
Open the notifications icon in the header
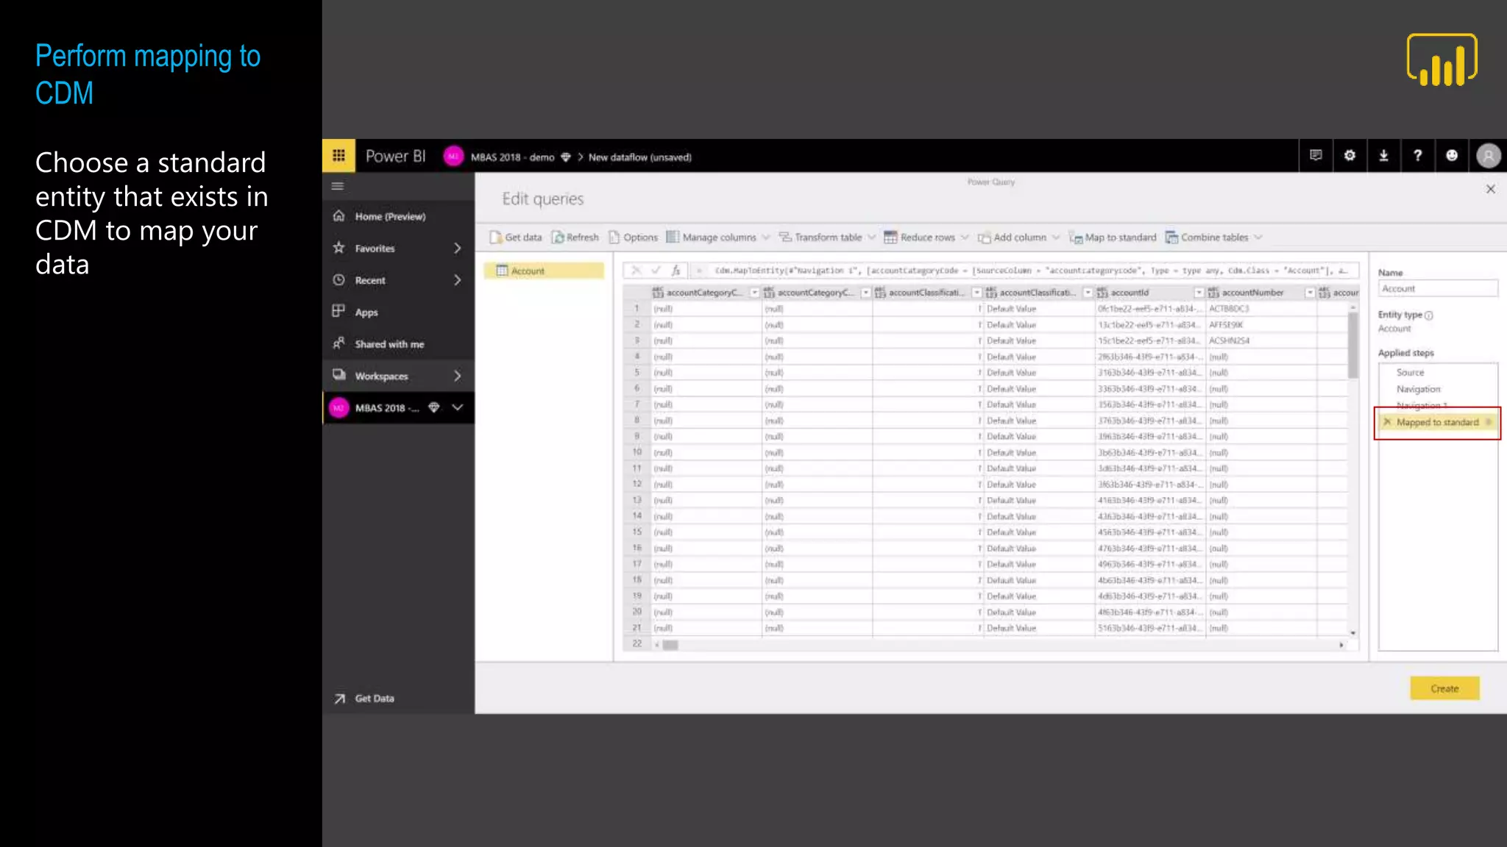point(1316,155)
